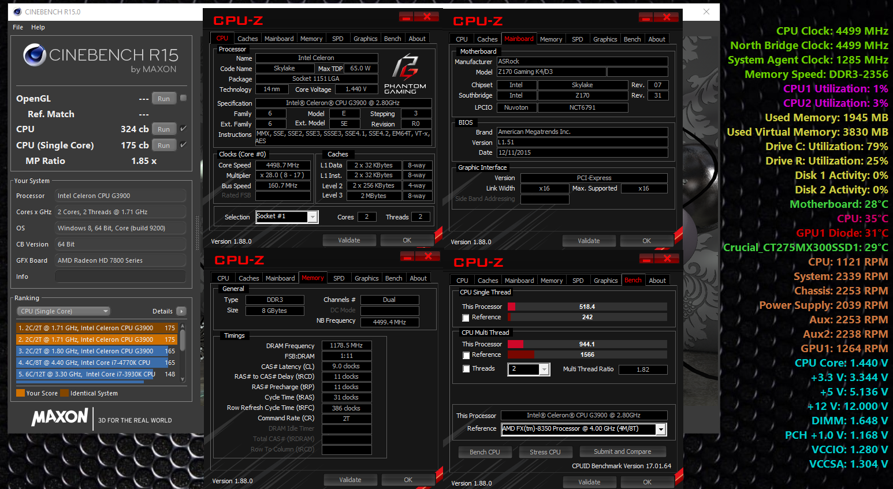This screenshot has height=489, width=893.
Task: Click the Cinebench icon in the title bar
Action: (17, 12)
